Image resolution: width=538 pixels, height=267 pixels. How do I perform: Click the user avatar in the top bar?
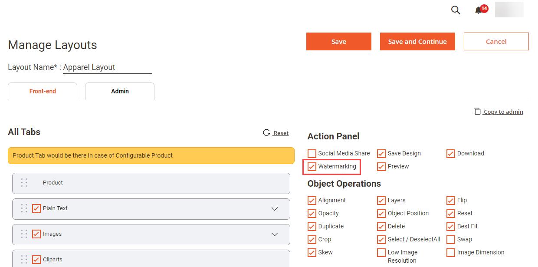(x=509, y=10)
